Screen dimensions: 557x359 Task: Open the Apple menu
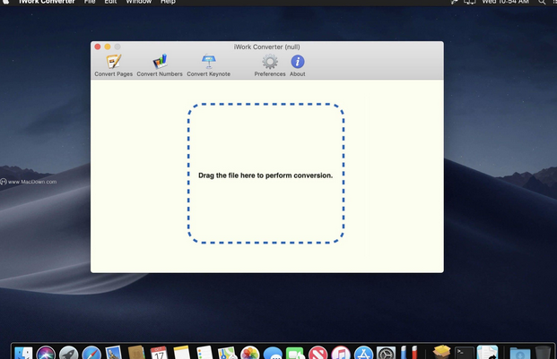tap(6, 2)
